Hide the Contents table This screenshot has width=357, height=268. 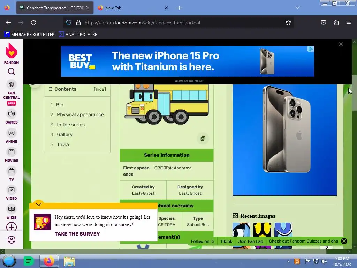[100, 89]
